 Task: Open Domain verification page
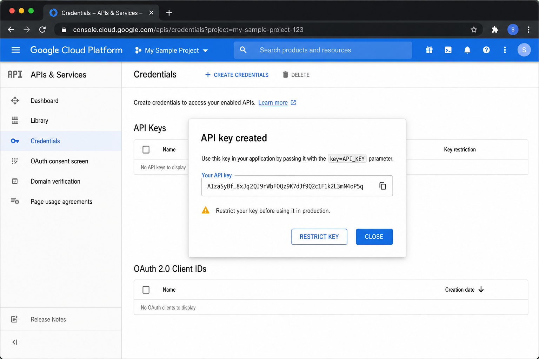(x=61, y=182)
